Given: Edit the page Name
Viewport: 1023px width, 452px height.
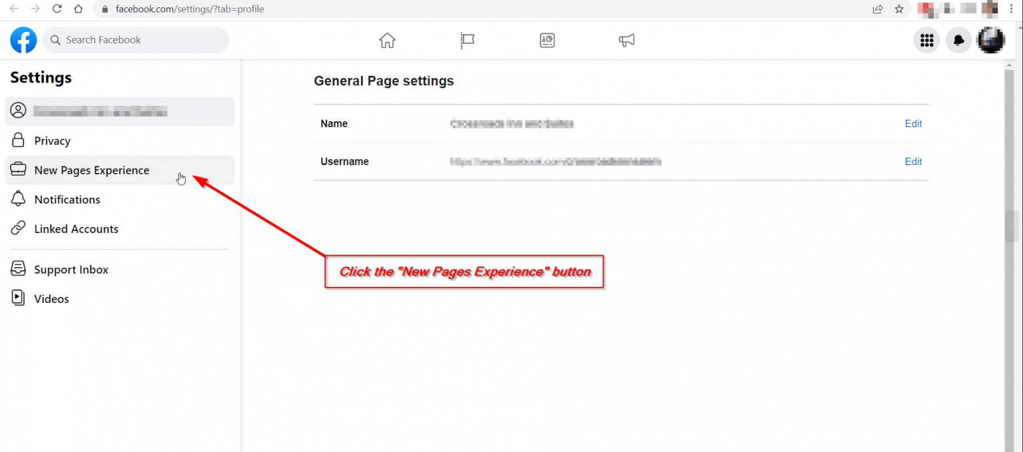Looking at the screenshot, I should tap(913, 123).
